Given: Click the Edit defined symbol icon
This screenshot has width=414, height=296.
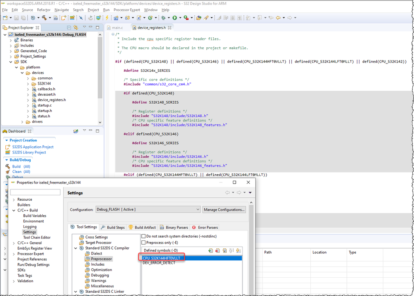Looking at the screenshot, I should click(x=224, y=250).
